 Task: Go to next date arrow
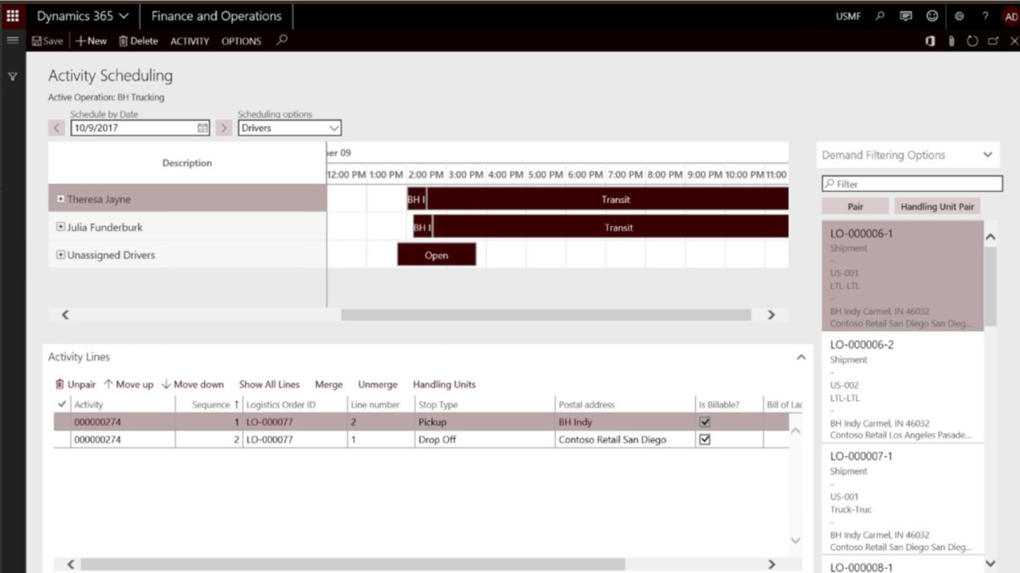click(x=224, y=127)
